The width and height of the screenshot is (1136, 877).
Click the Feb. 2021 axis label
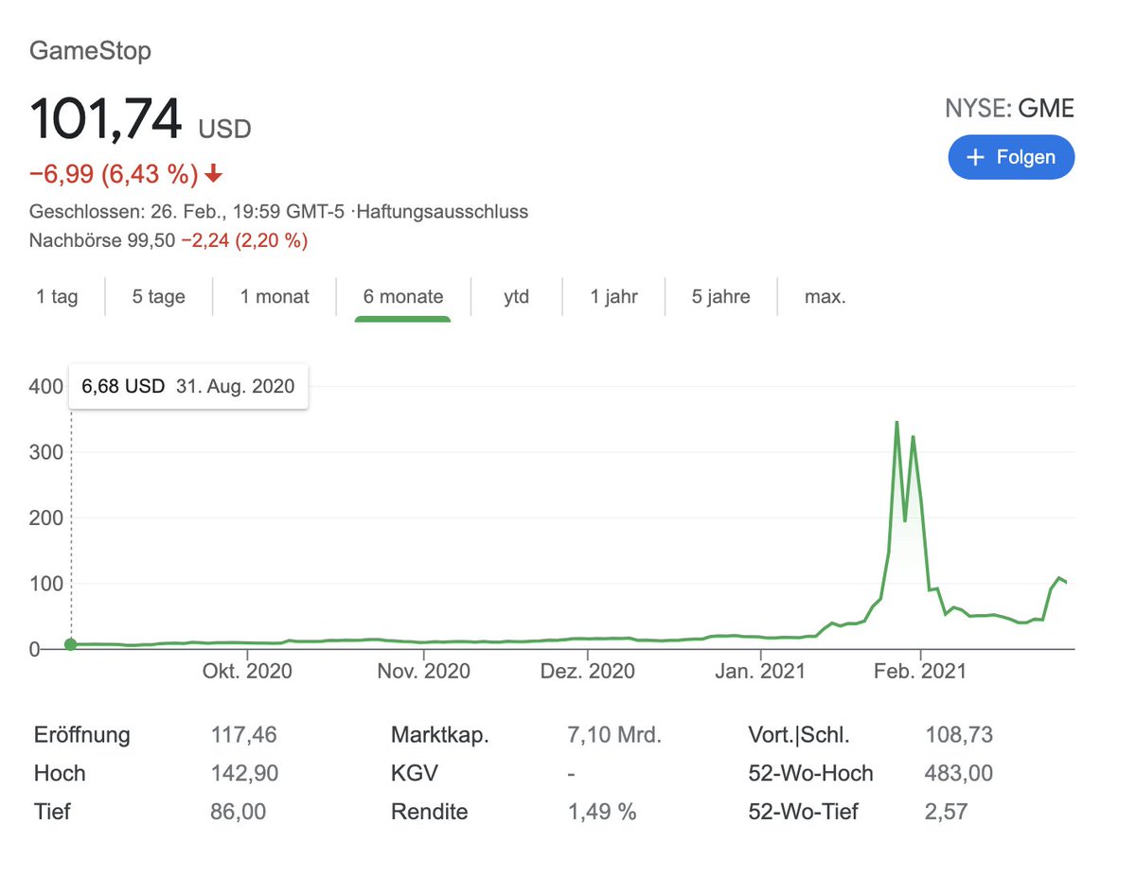coord(920,671)
